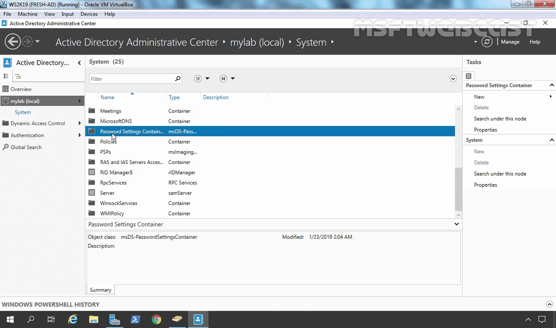
Task: Open taskbar search icon
Action: coord(31,320)
